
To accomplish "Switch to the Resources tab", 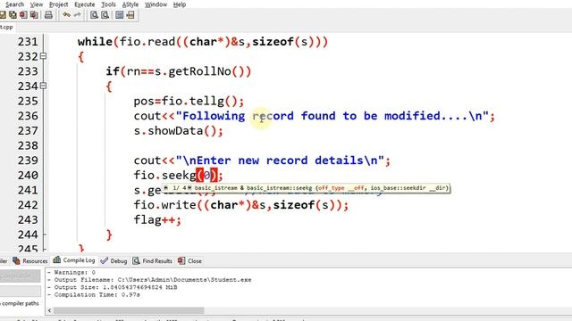I will [x=30, y=260].
